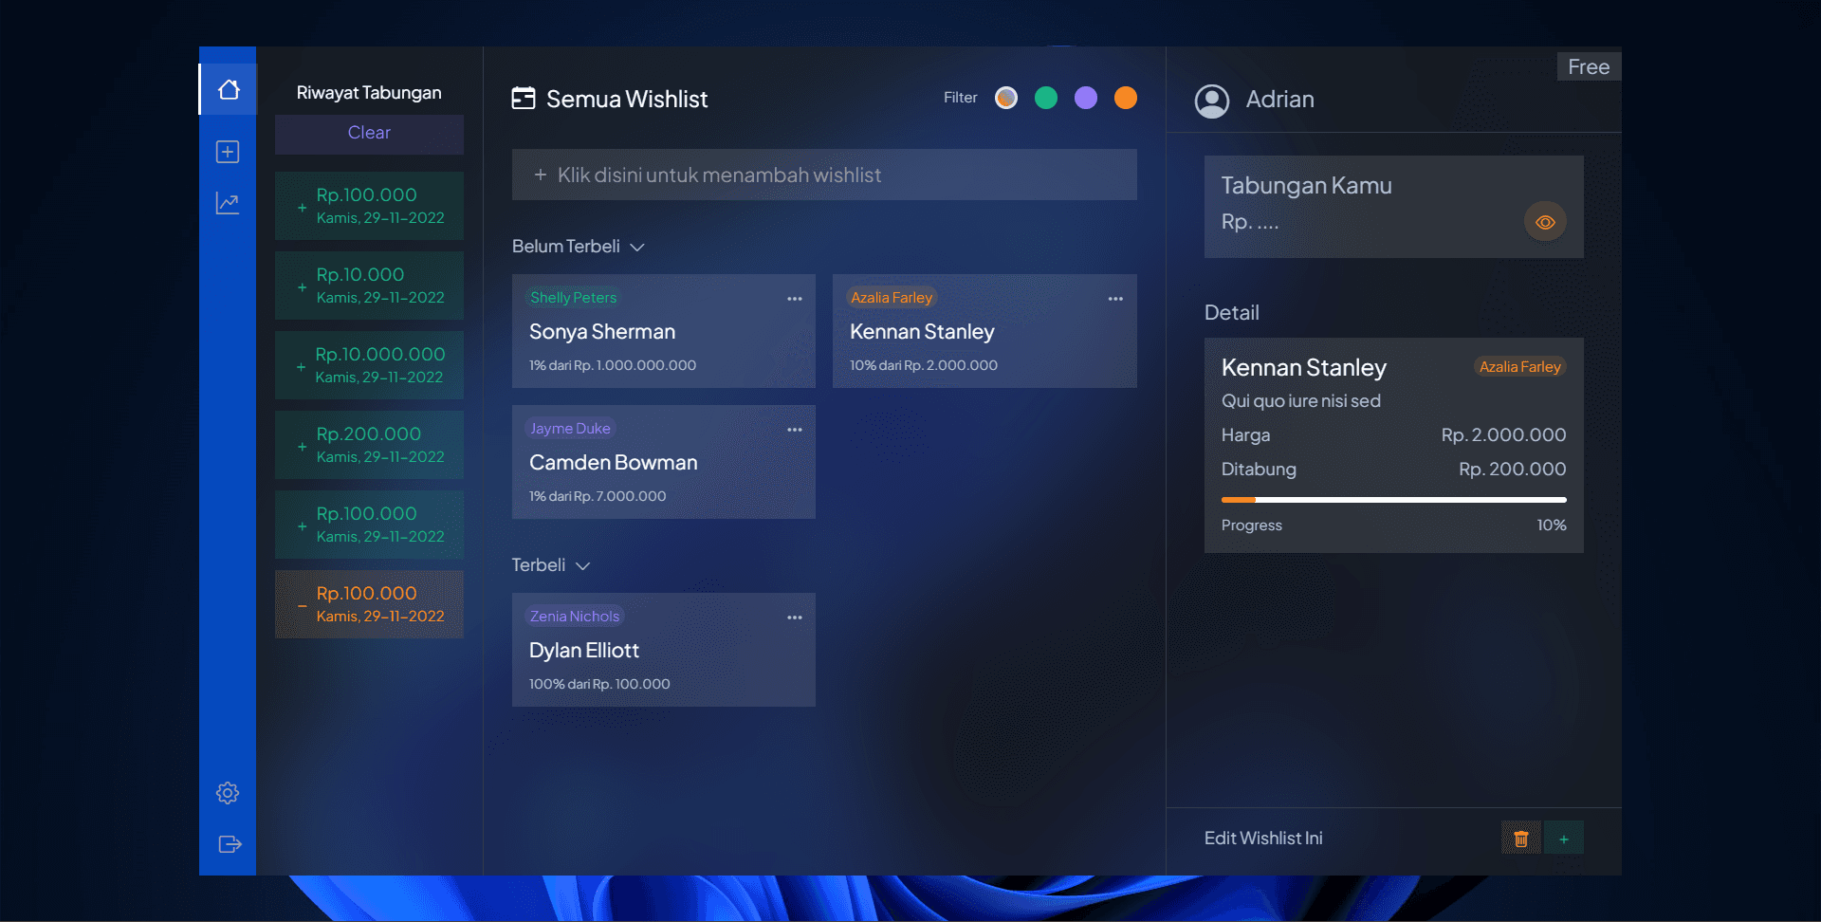The height and width of the screenshot is (922, 1821).
Task: Select the Rp.10.000 history entry
Action: click(369, 286)
